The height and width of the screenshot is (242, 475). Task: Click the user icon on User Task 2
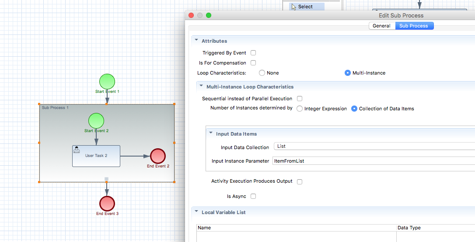(x=77, y=150)
